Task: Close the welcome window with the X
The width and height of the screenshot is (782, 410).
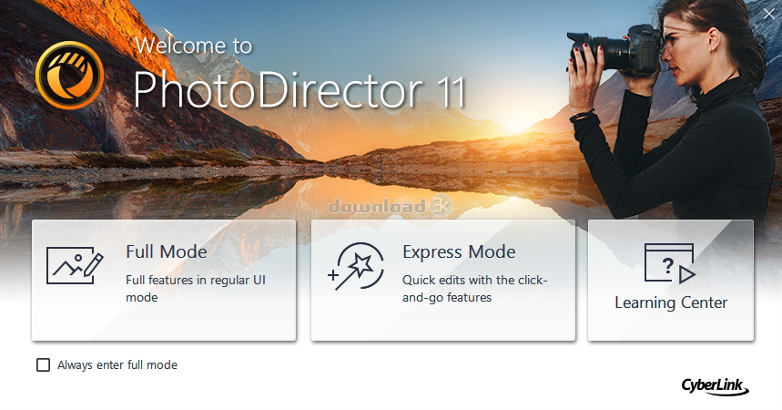Action: [767, 12]
